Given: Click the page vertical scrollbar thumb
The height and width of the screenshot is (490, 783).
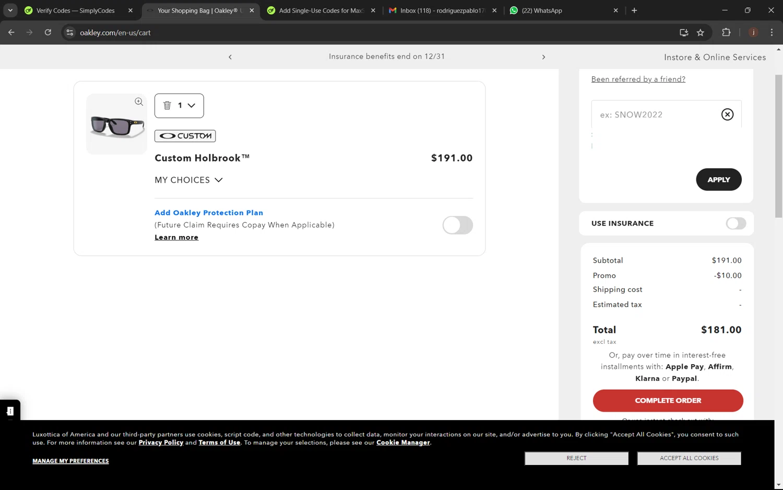Looking at the screenshot, I should (779, 146).
